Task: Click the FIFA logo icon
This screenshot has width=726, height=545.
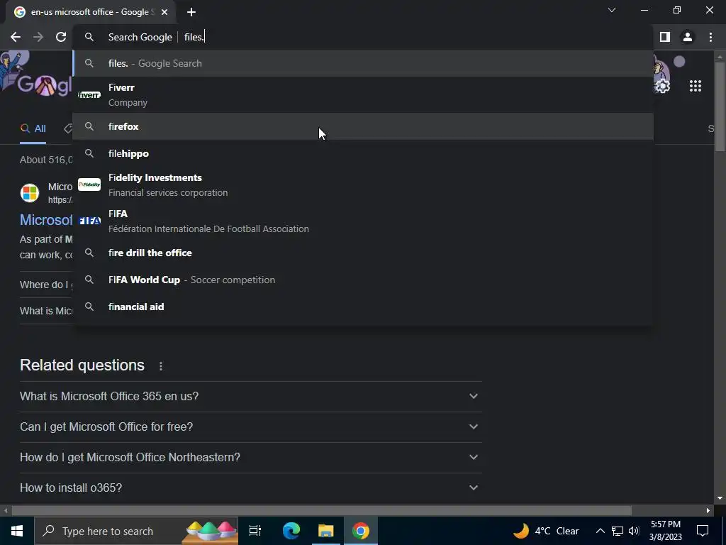Action: coord(89,221)
